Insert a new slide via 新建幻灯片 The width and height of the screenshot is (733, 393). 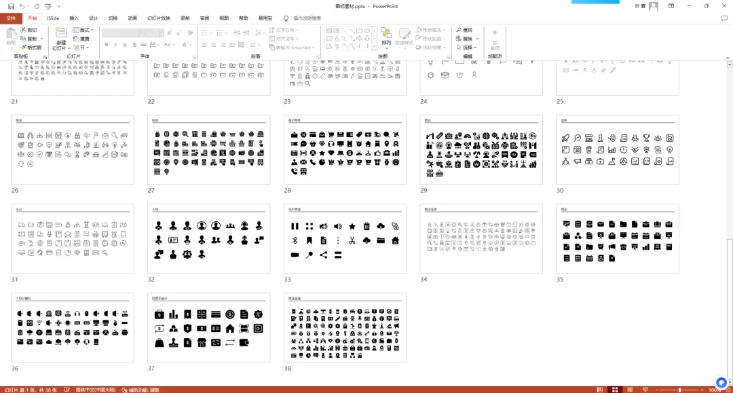[61, 39]
